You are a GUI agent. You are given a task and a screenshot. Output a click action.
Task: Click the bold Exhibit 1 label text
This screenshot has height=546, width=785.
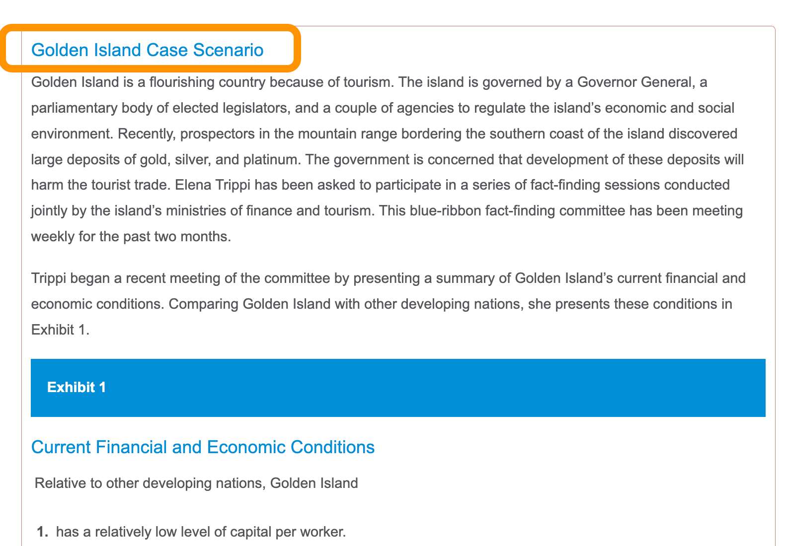tap(77, 387)
